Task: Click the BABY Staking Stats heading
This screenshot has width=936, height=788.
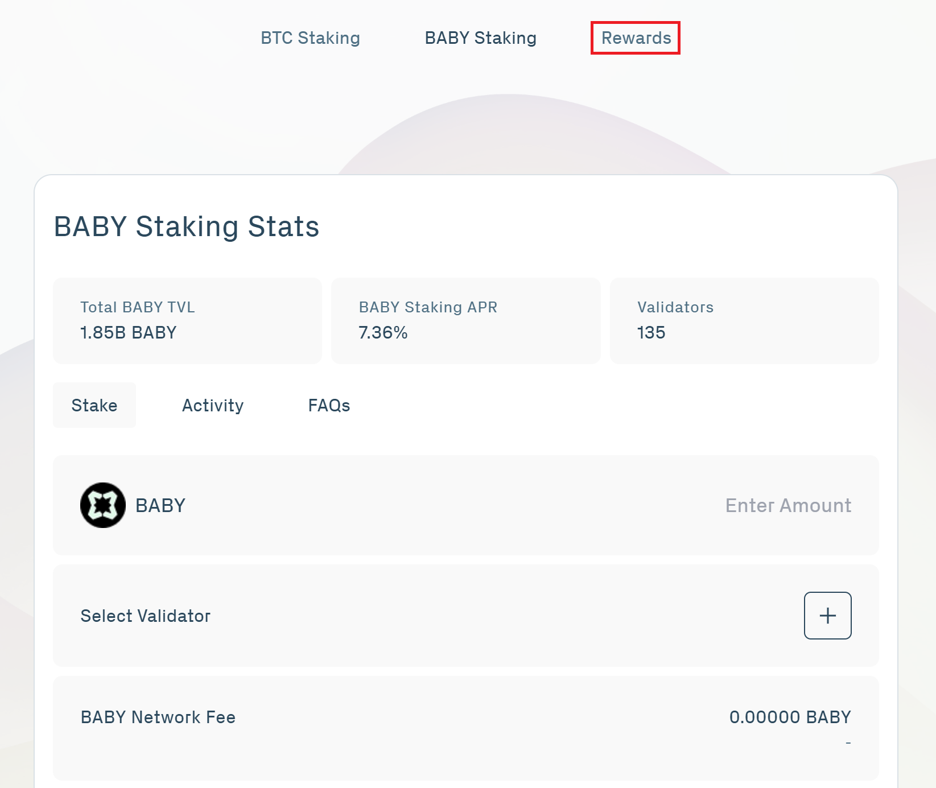Action: [x=186, y=226]
